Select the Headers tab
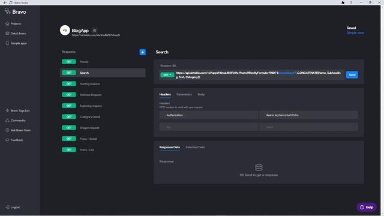The image size is (384, 216). tap(165, 94)
